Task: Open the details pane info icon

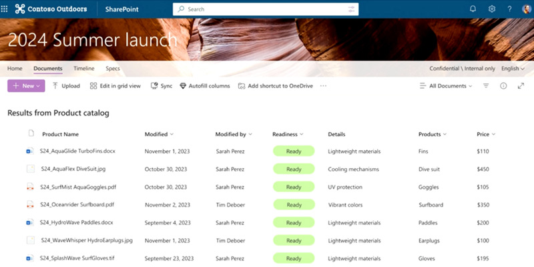Action: pyautogui.click(x=503, y=86)
